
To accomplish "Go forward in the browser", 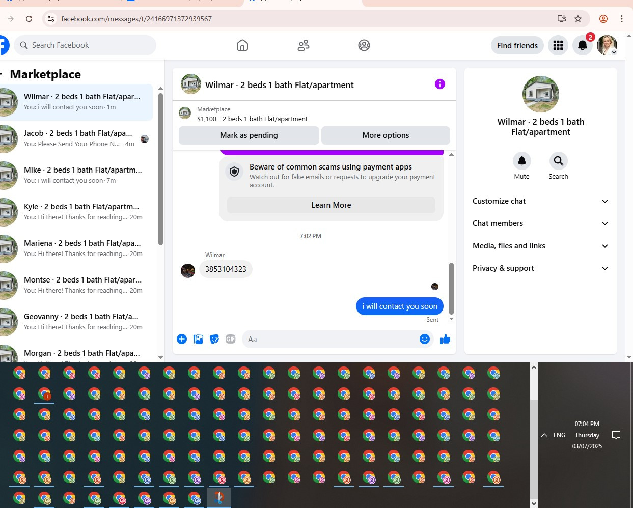I will tap(11, 19).
